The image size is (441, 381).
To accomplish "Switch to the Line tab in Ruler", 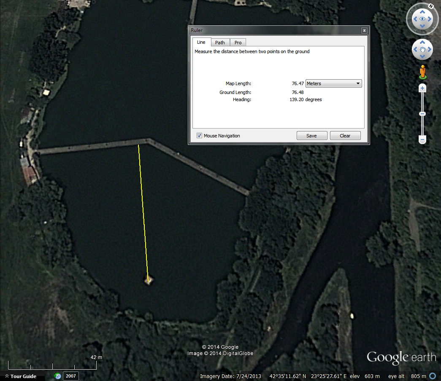I will coord(201,42).
